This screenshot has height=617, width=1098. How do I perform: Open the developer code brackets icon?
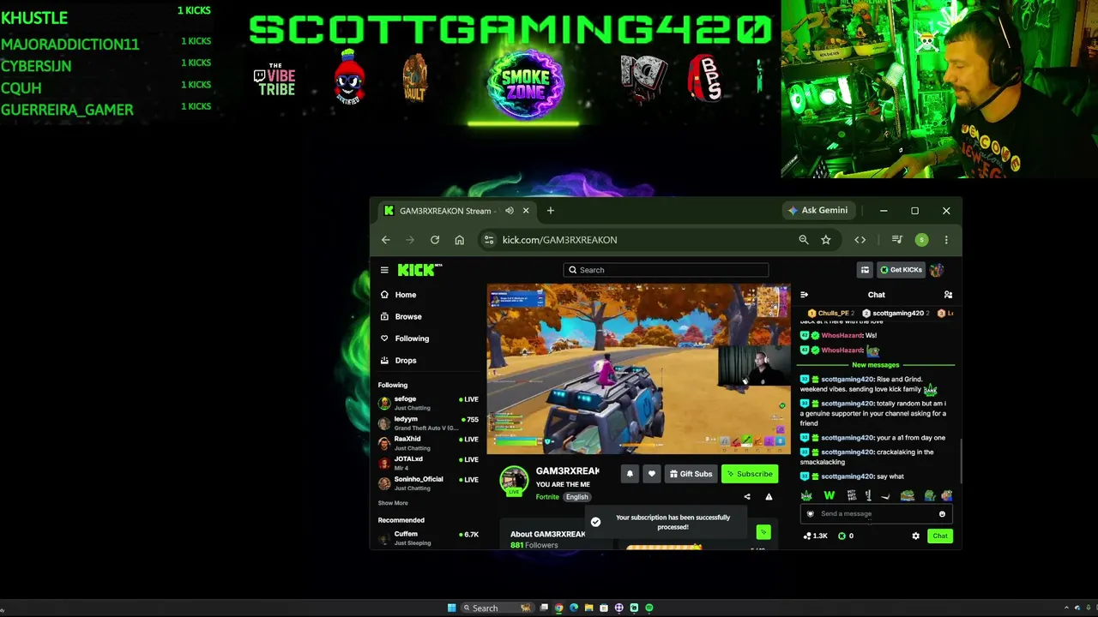click(x=860, y=240)
